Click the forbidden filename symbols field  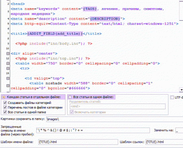(93, 130)
